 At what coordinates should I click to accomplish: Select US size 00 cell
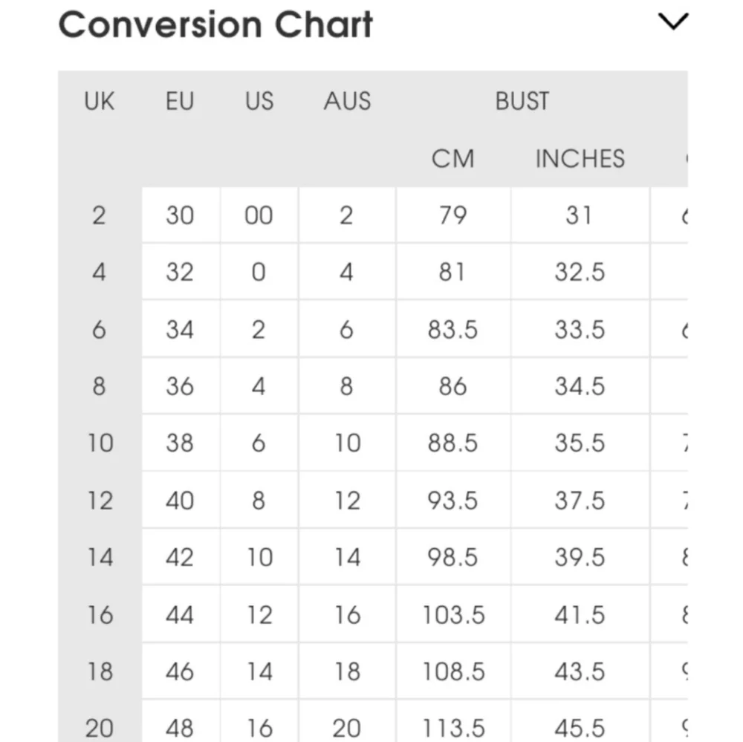[x=259, y=215]
